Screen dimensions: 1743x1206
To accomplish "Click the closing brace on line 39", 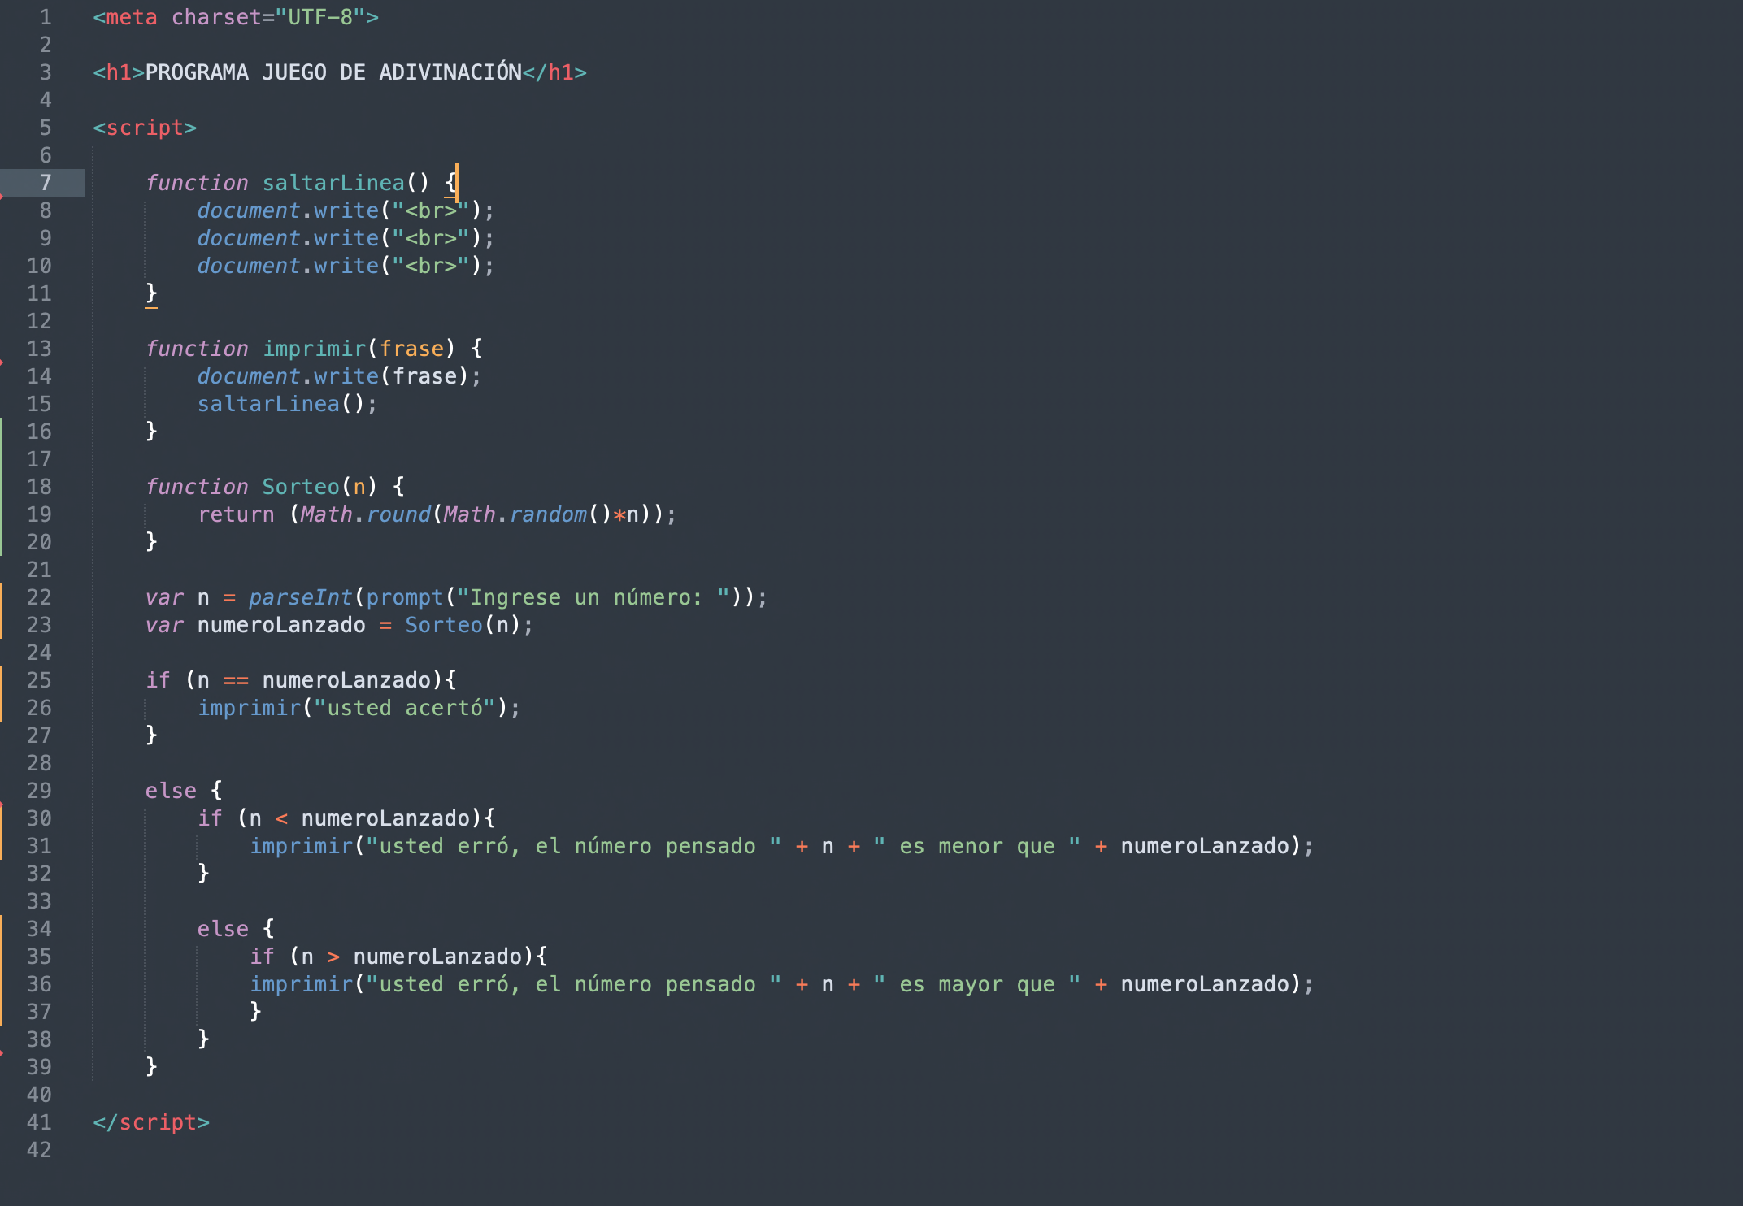I will (x=151, y=1067).
